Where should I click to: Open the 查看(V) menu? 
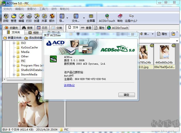tap(32, 9)
